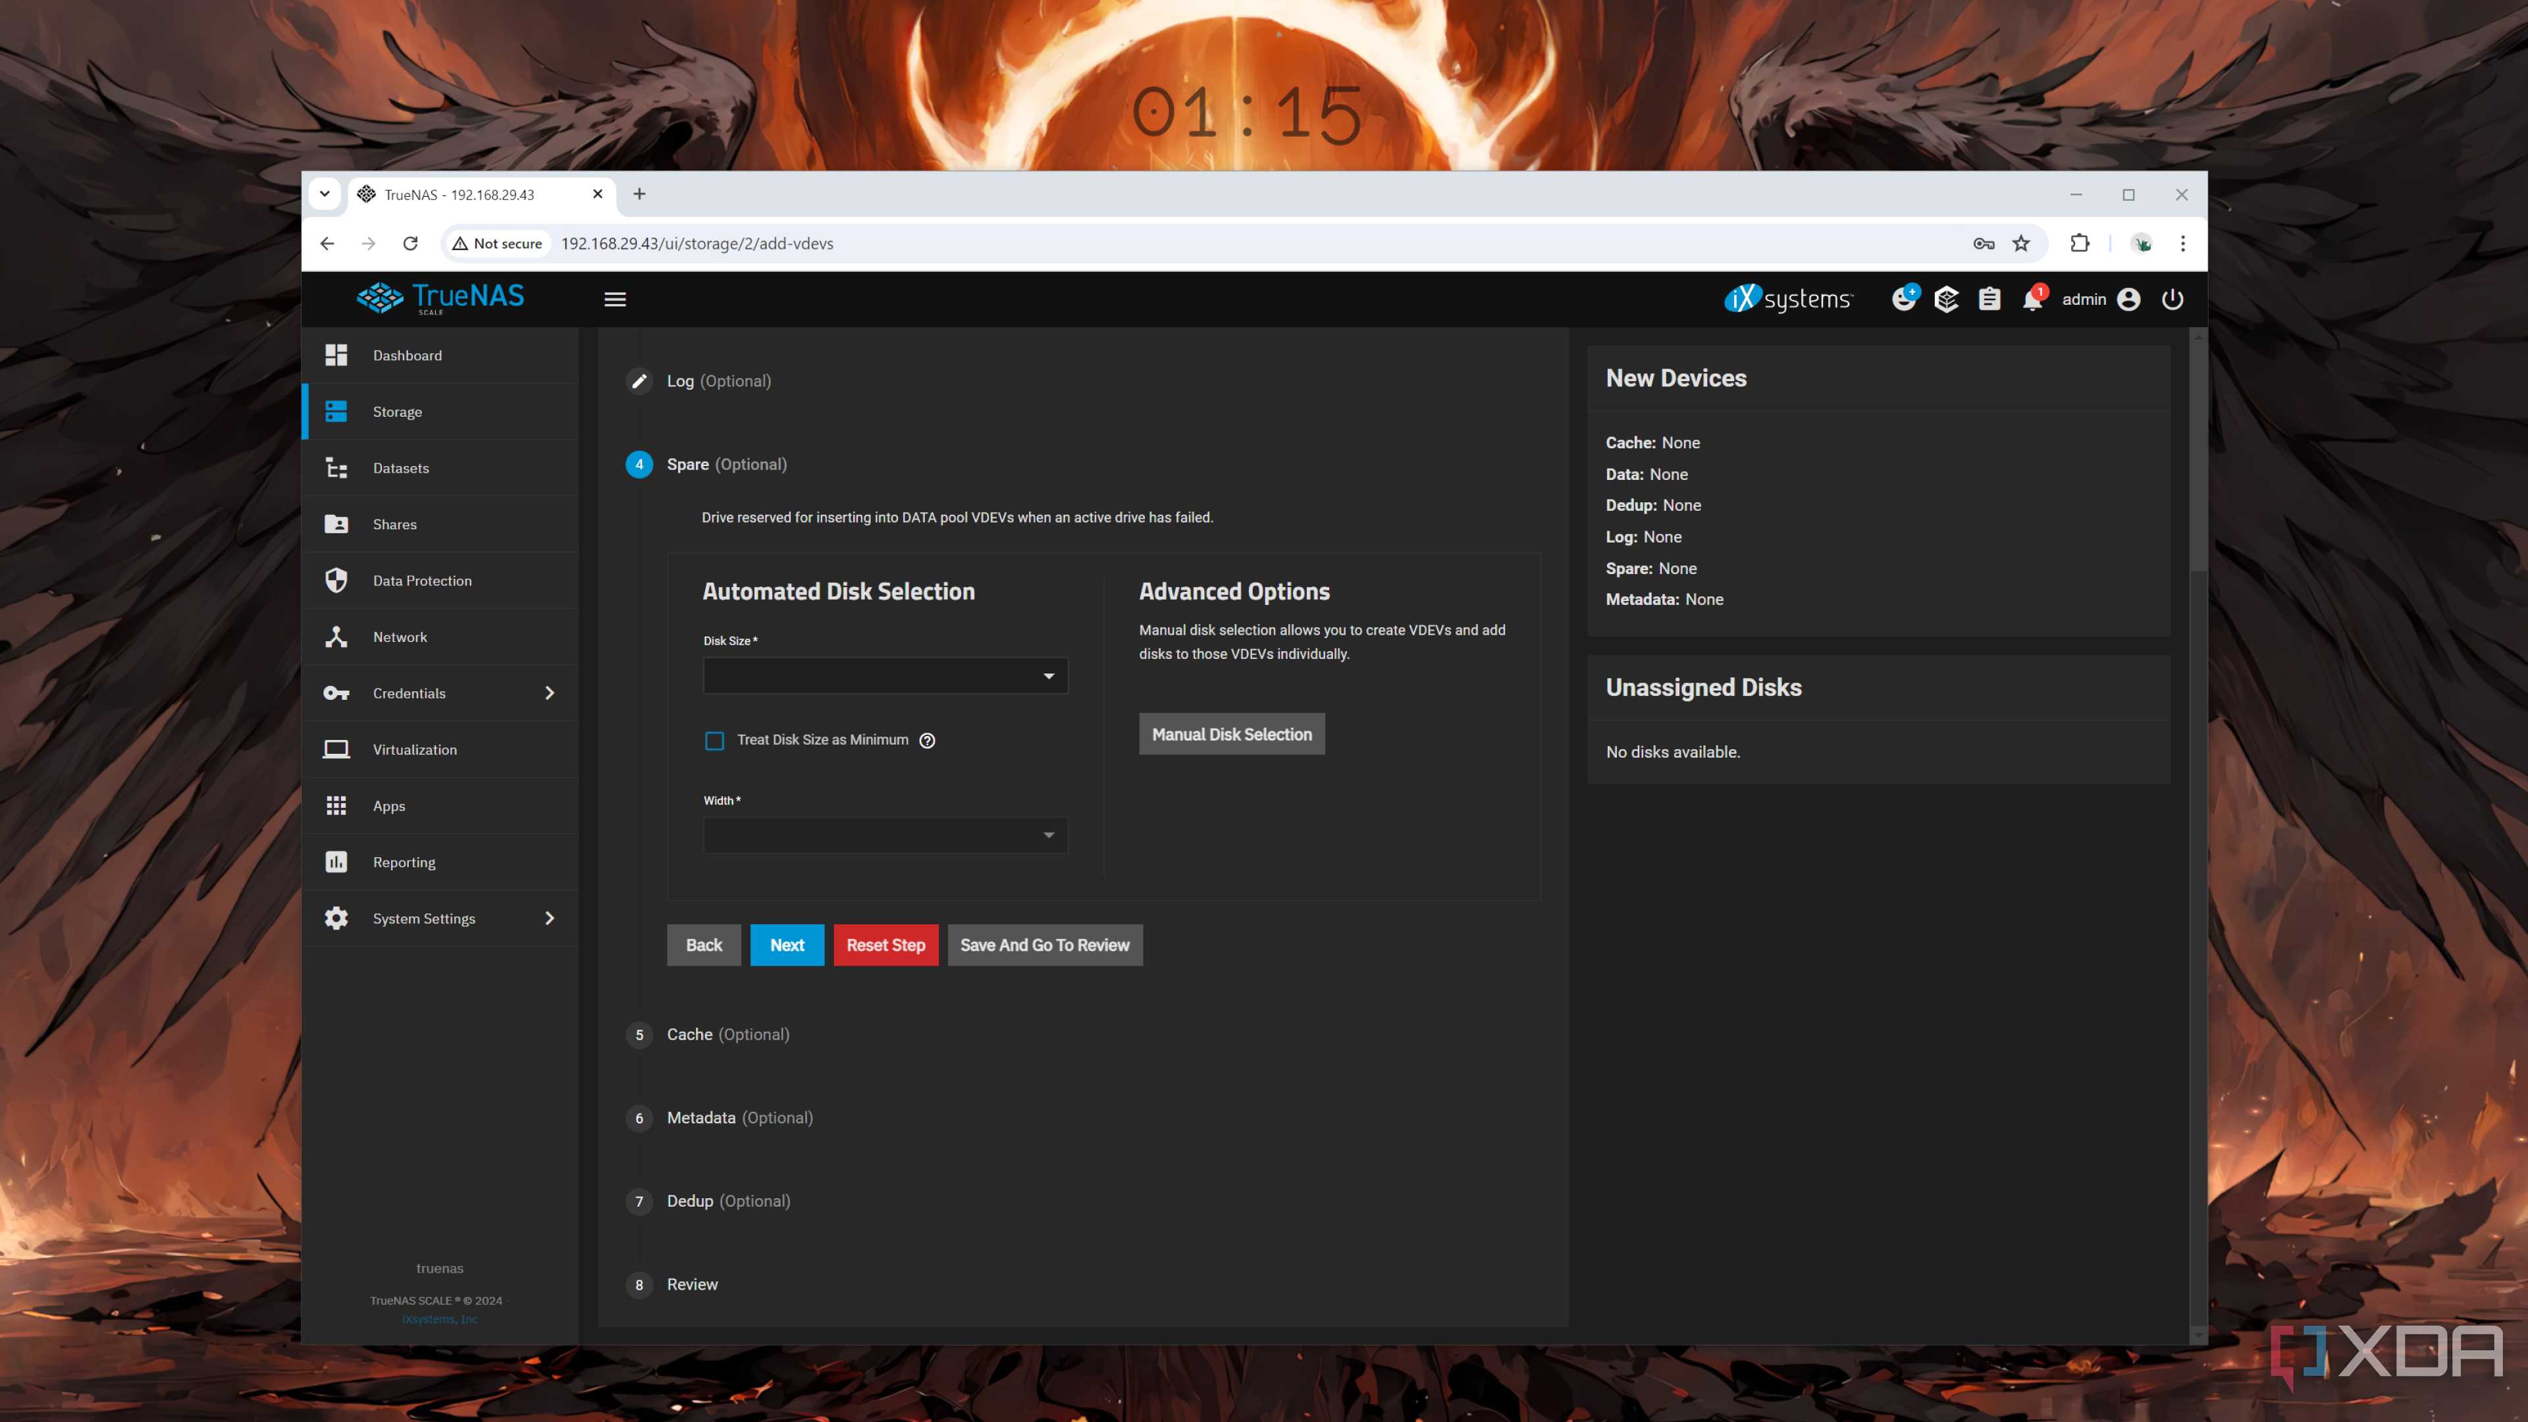Screen dimensions: 2528x1422
Task: Click the TrueNAS SCALE logo
Action: [x=440, y=298]
